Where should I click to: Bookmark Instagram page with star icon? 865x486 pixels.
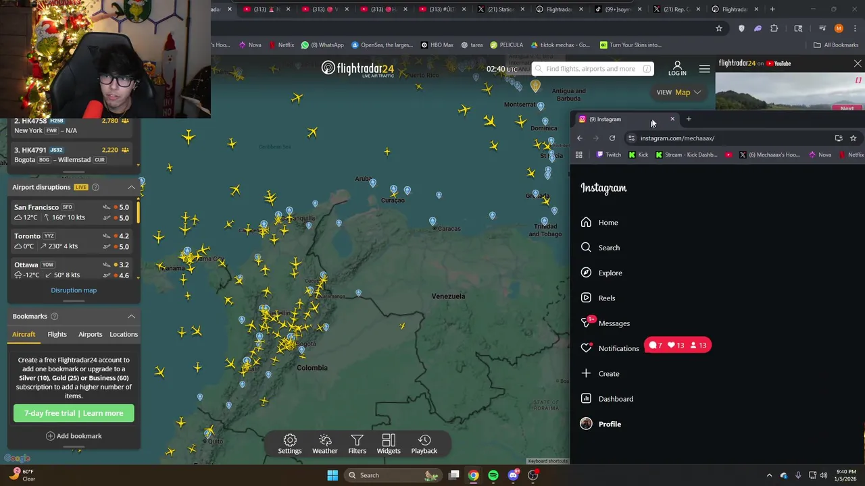(853, 138)
